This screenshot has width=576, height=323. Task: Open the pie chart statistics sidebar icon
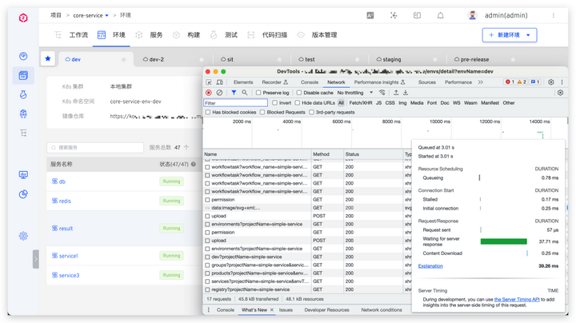[x=23, y=193]
